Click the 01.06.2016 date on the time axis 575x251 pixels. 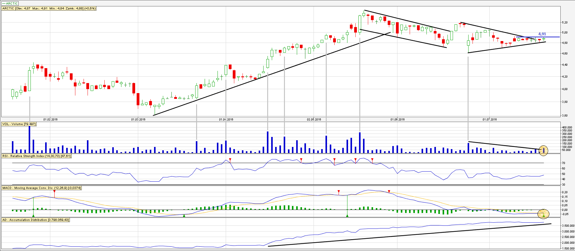(x=397, y=120)
